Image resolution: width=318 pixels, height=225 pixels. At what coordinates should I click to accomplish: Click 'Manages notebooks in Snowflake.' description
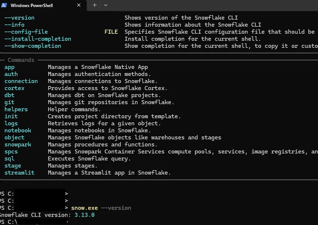coord(99,130)
